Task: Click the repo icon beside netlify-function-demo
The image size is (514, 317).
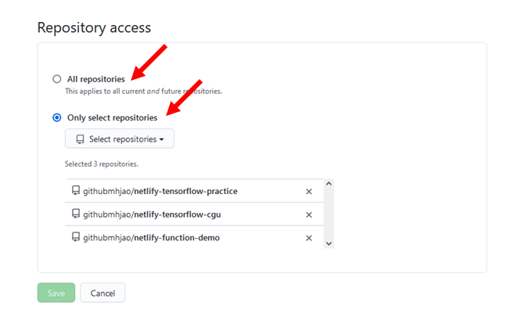Action: point(76,238)
